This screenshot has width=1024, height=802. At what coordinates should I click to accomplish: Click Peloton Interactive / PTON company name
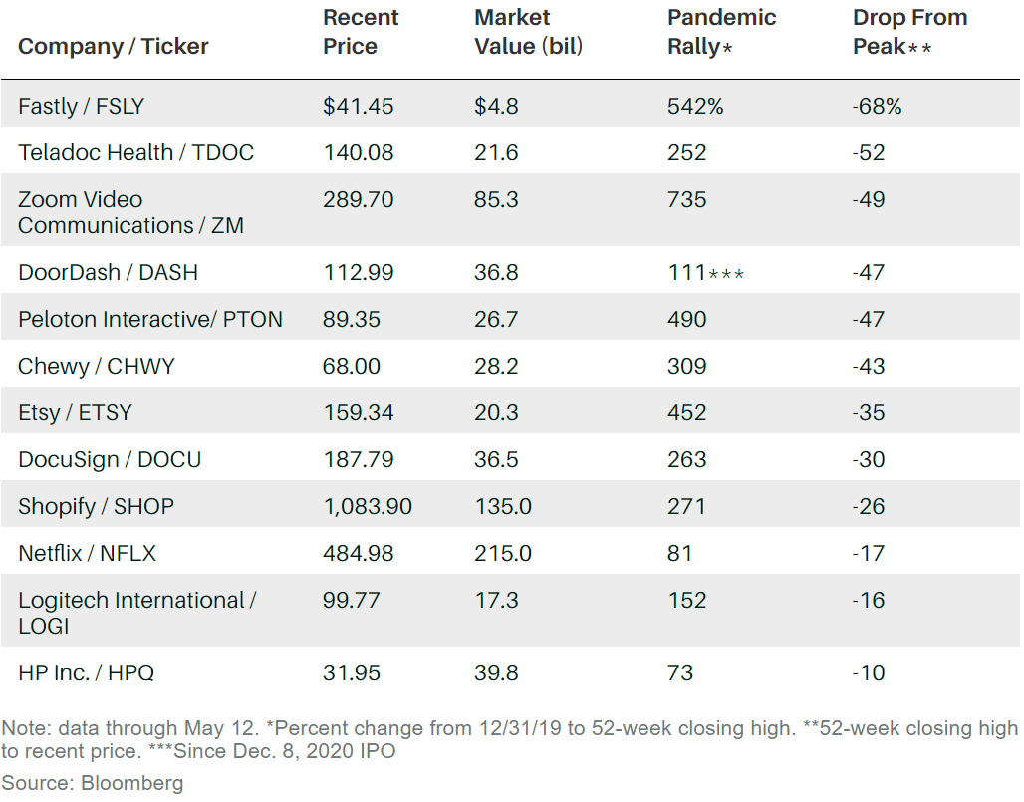pyautogui.click(x=150, y=320)
